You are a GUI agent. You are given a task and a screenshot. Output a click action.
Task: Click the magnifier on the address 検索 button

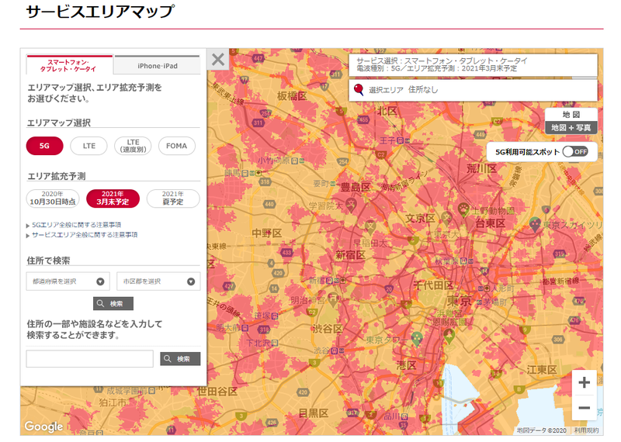pos(101,303)
